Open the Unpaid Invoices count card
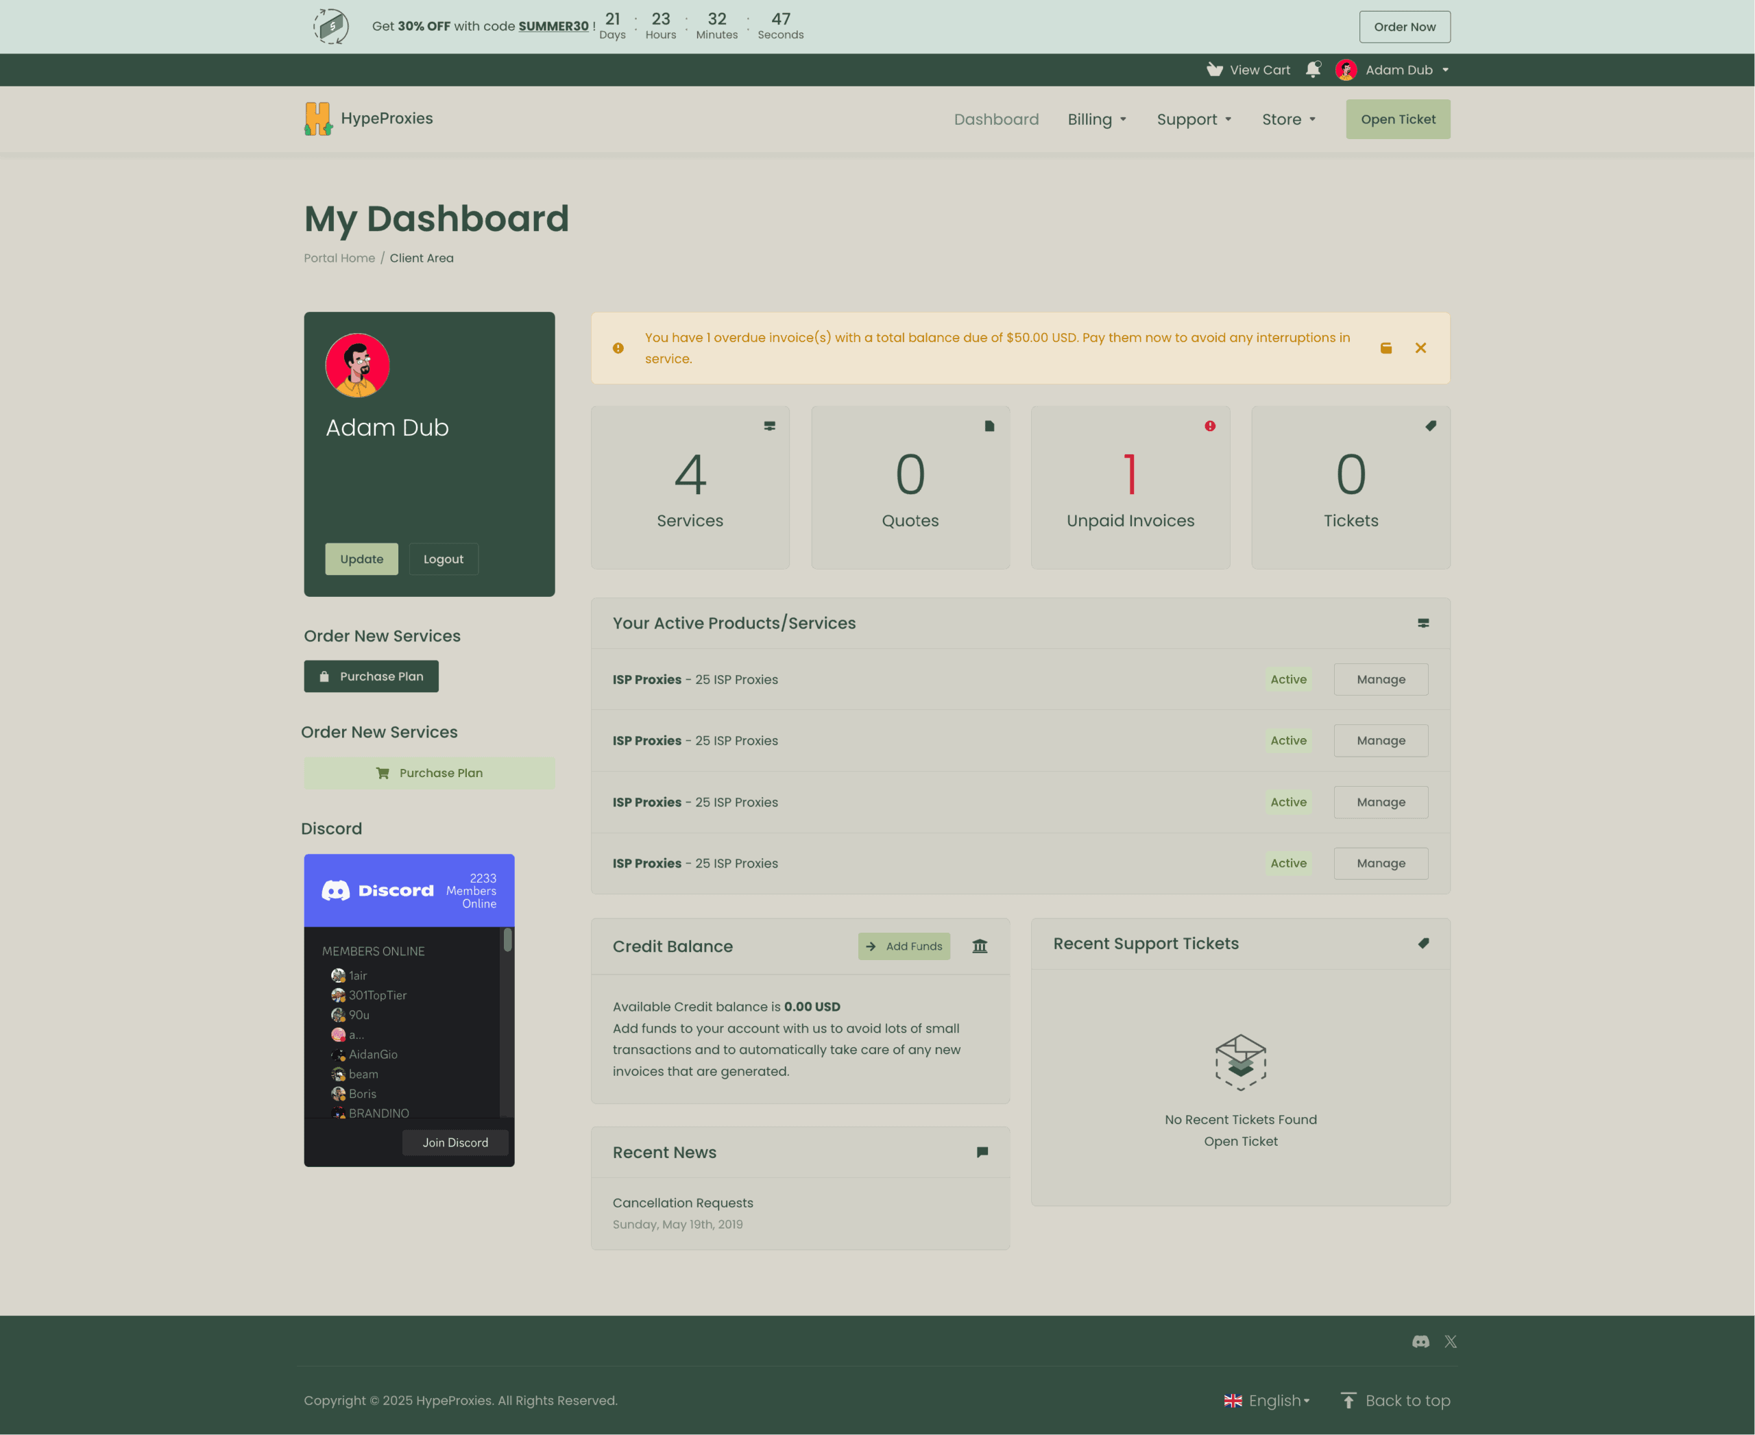 click(1130, 487)
